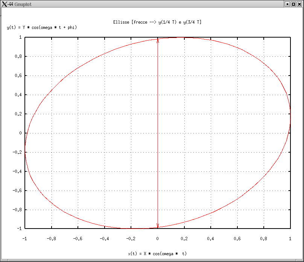Viewport: 304px width, 262px height.
Task: Click the upper arrowhead of the vertical arrow
Action: [x=158, y=41]
